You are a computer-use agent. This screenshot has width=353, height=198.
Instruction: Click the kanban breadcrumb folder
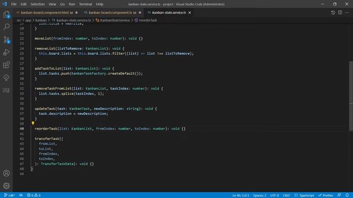(x=41, y=20)
